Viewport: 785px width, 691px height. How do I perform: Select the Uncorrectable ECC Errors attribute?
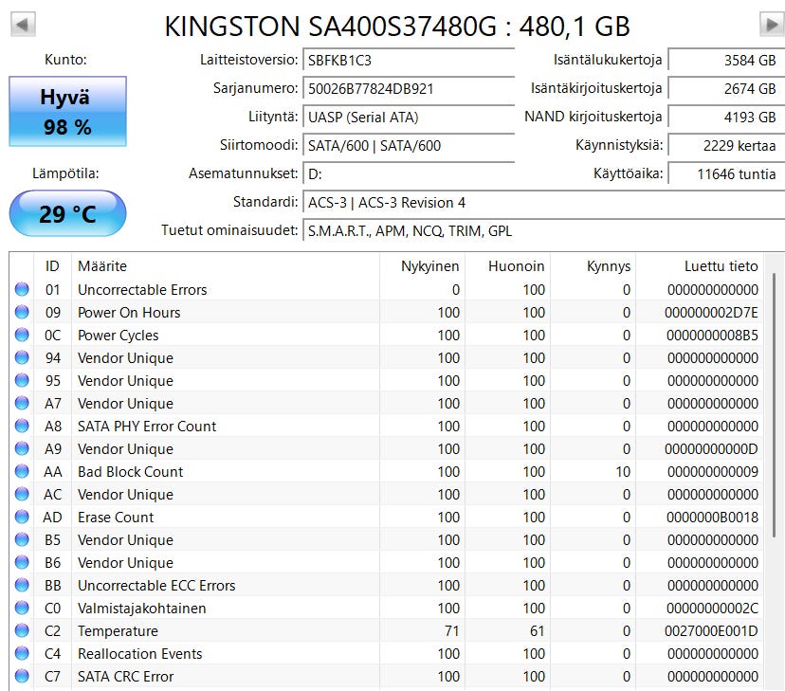(x=156, y=586)
